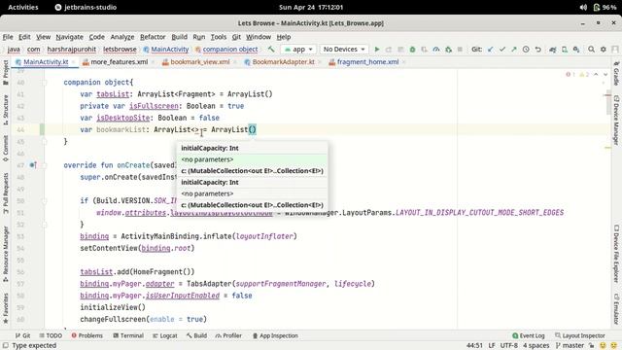Screen dimensions: 622x350
Task: Open the Project side panel
Action: tap(6, 72)
